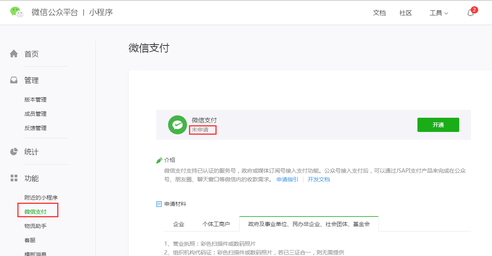Click the WeChat logo in the header
The image size is (492, 256).
[17, 12]
